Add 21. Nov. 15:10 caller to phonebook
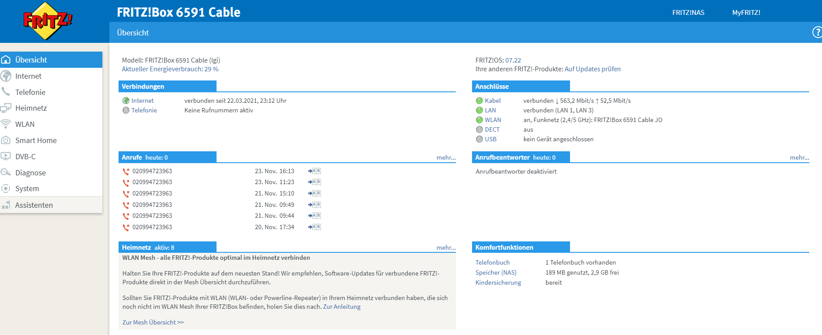The height and width of the screenshot is (335, 822). 315,193
